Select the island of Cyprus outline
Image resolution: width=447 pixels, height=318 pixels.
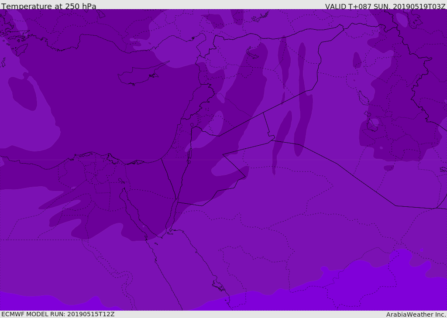[136, 76]
